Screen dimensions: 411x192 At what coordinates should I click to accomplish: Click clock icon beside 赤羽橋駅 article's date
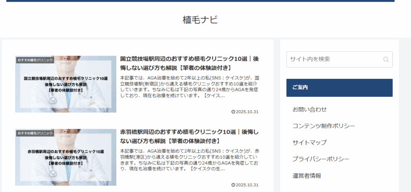(x=233, y=185)
